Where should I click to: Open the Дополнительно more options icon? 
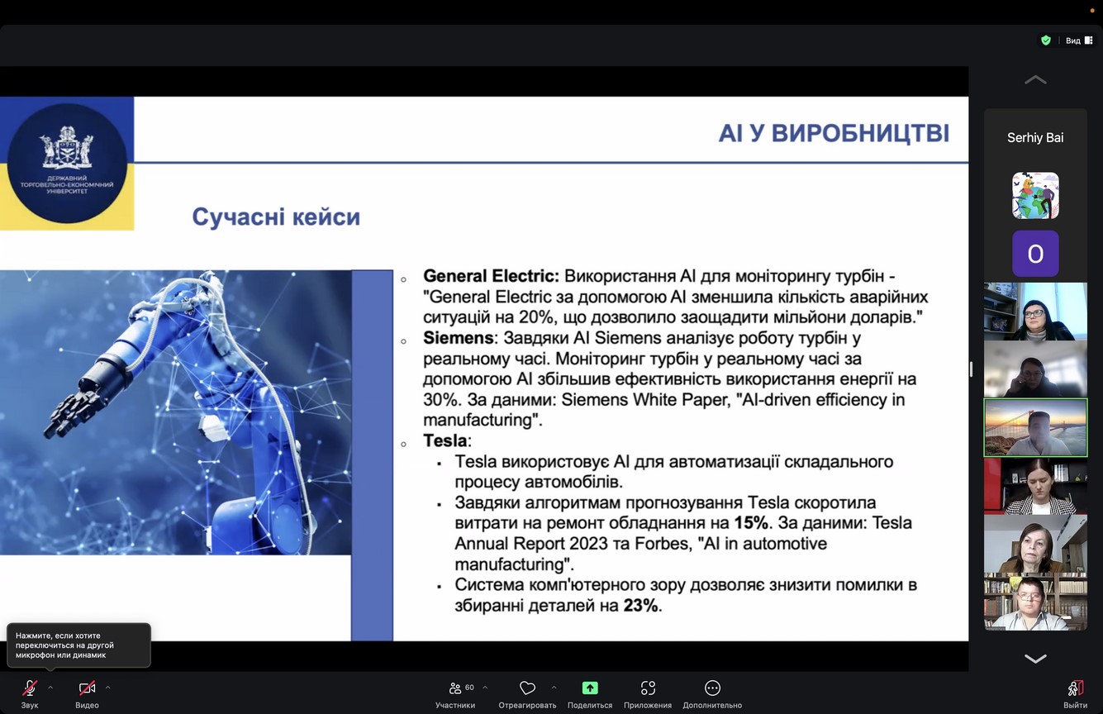(712, 688)
